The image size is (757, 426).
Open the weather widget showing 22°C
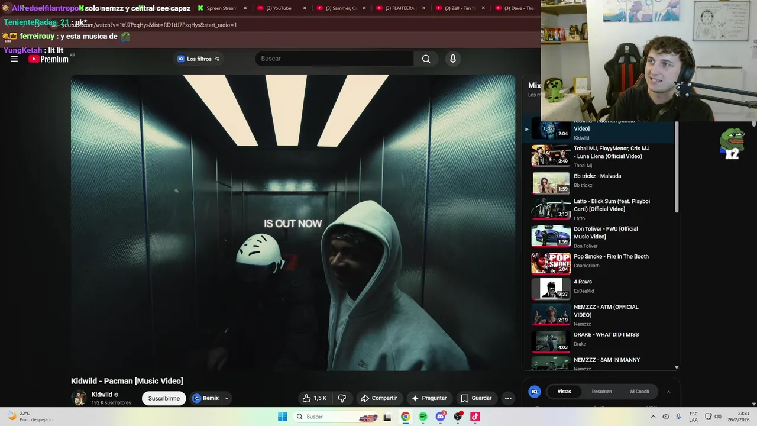point(31,417)
